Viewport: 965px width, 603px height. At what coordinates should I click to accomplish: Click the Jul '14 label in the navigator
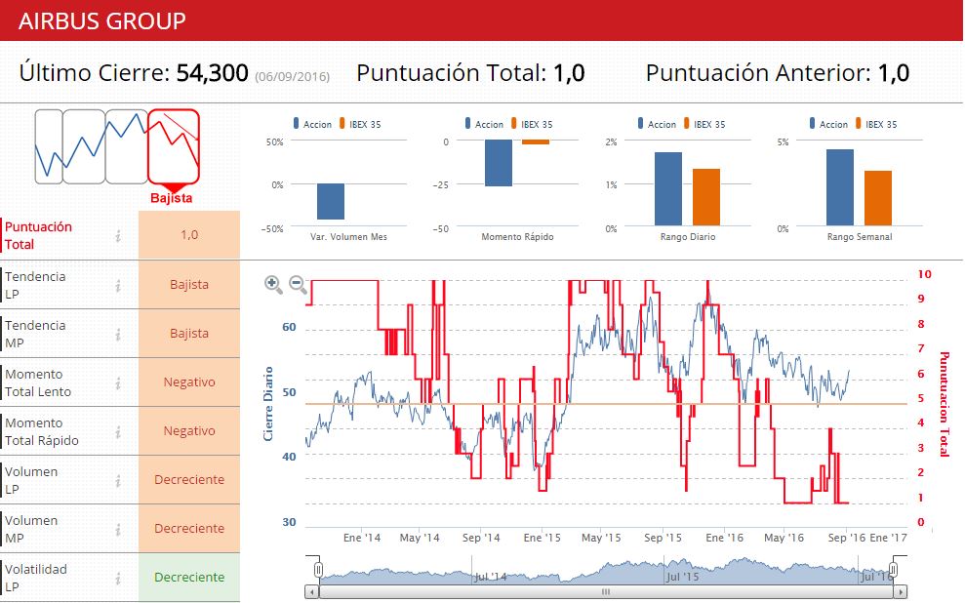pos(491,577)
